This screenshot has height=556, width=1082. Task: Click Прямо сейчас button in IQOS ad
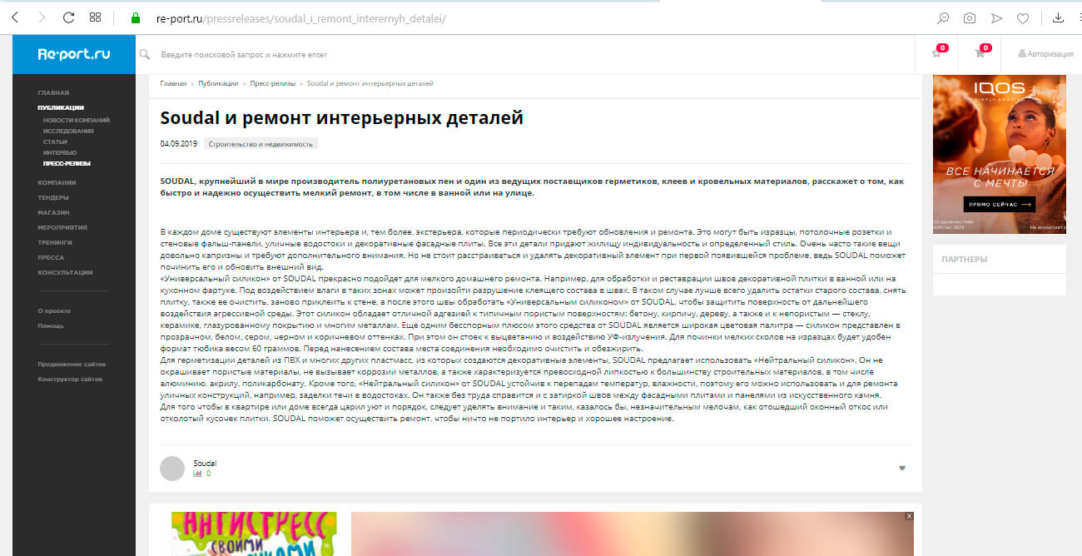[x=999, y=204]
